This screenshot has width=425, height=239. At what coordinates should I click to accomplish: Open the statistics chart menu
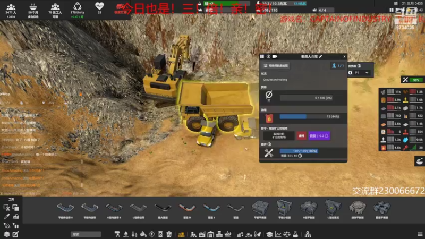click(278, 234)
